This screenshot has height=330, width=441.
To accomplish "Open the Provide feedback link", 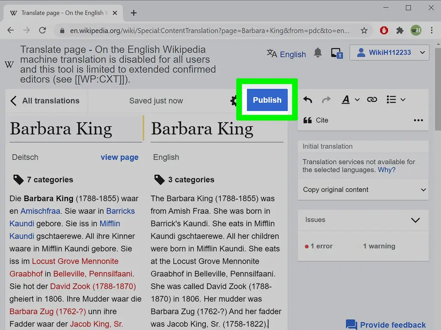I will [385, 325].
